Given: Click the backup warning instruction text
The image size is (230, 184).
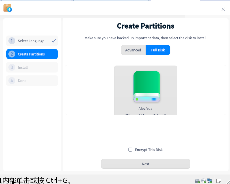Looking at the screenshot, I should (146, 38).
